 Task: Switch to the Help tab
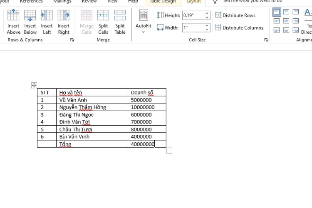pyautogui.click(x=133, y=1)
